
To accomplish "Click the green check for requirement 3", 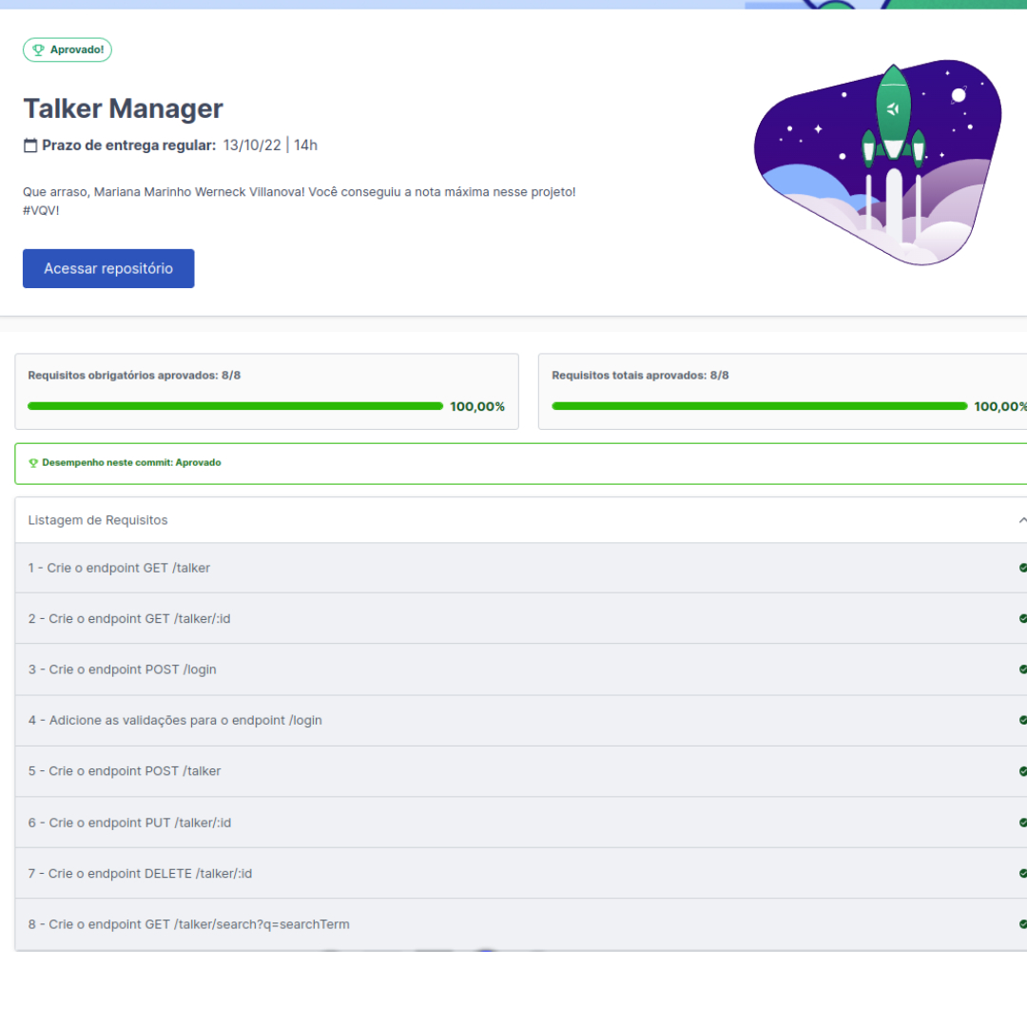I will [x=1023, y=669].
